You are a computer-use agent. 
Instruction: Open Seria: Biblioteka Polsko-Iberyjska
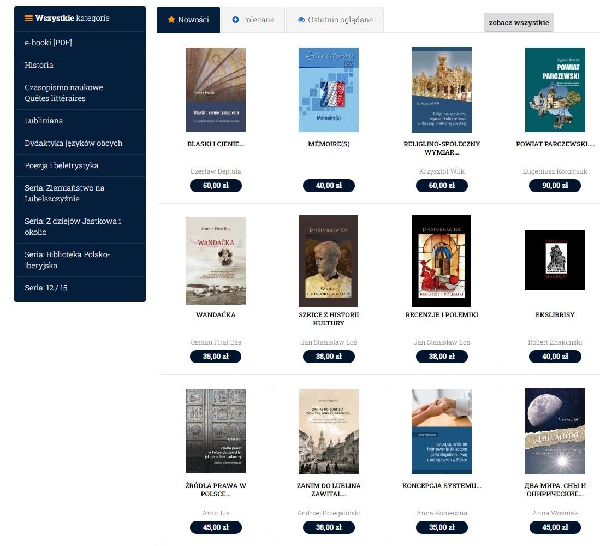click(80, 260)
